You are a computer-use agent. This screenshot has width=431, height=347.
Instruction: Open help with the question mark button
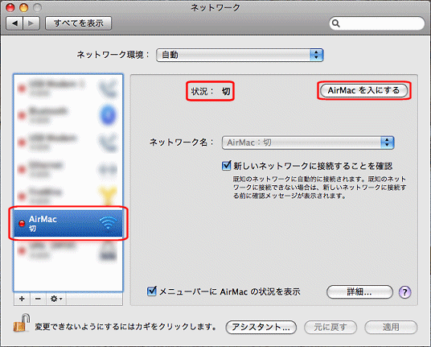point(404,292)
